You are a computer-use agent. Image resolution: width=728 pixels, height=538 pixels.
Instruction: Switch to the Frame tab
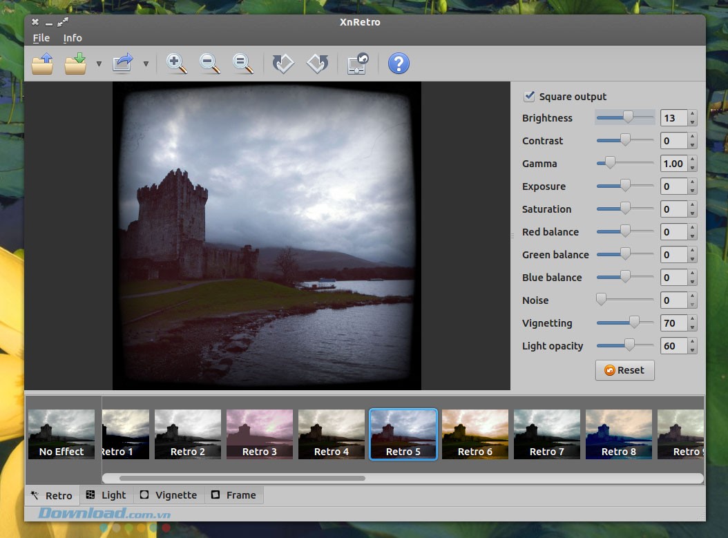233,495
